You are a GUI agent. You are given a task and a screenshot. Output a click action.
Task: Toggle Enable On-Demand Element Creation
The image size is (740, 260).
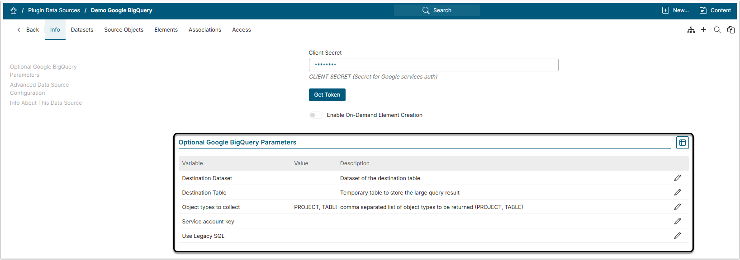[316, 115]
